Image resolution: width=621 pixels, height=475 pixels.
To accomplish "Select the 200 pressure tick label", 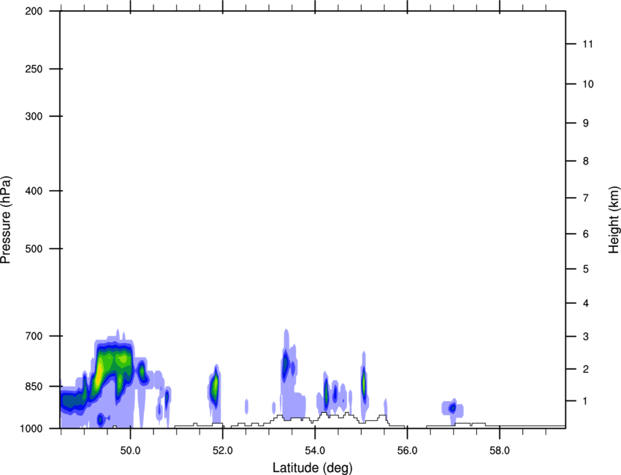I will 34,11.
